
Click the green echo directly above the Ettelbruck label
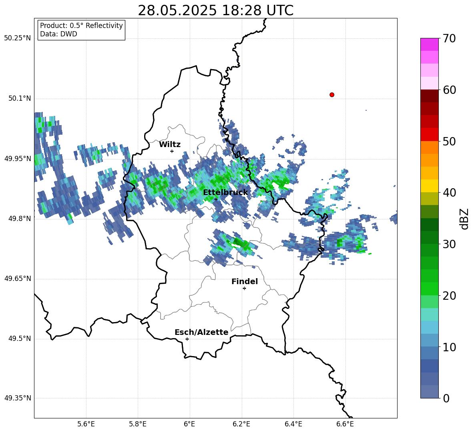[x=220, y=180]
